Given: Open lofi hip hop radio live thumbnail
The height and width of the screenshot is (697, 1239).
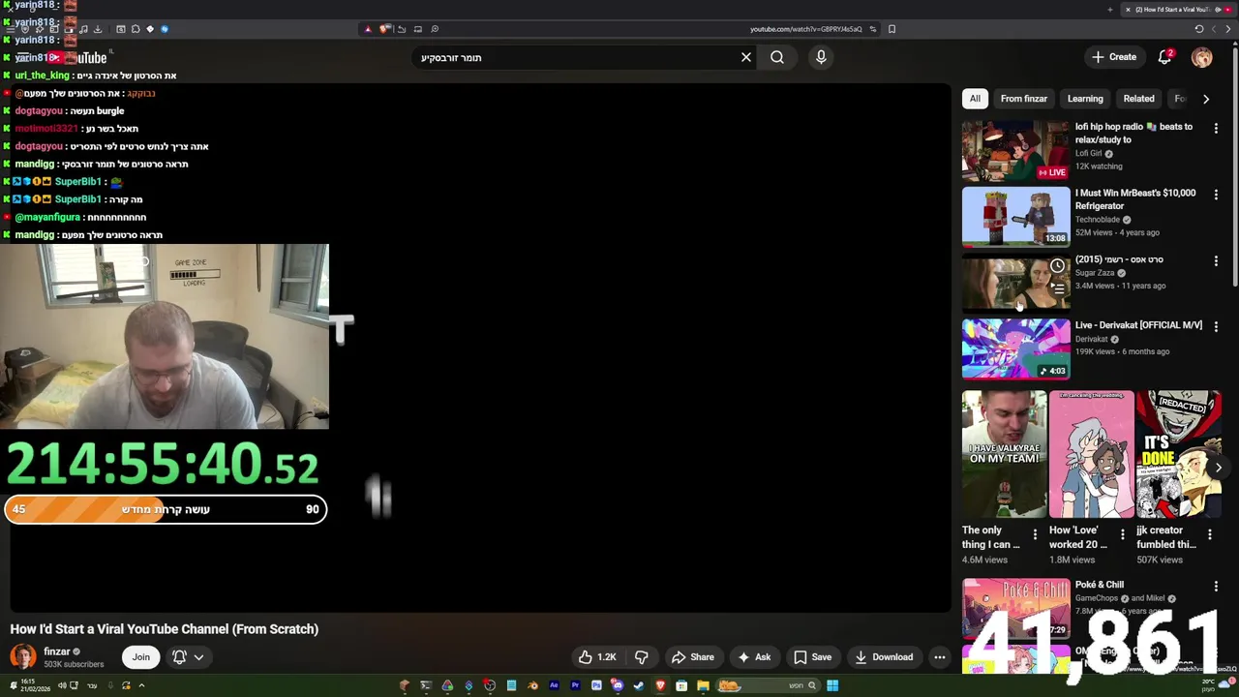Looking at the screenshot, I should tap(1015, 151).
